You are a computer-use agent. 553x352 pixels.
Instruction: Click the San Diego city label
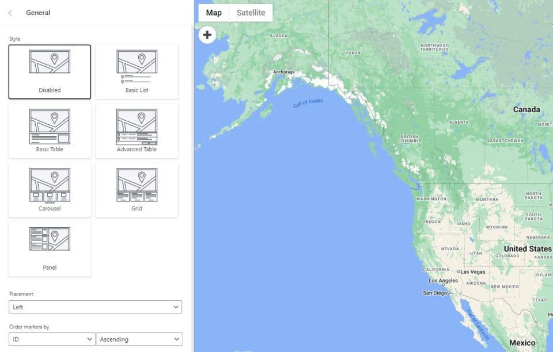pos(435,293)
